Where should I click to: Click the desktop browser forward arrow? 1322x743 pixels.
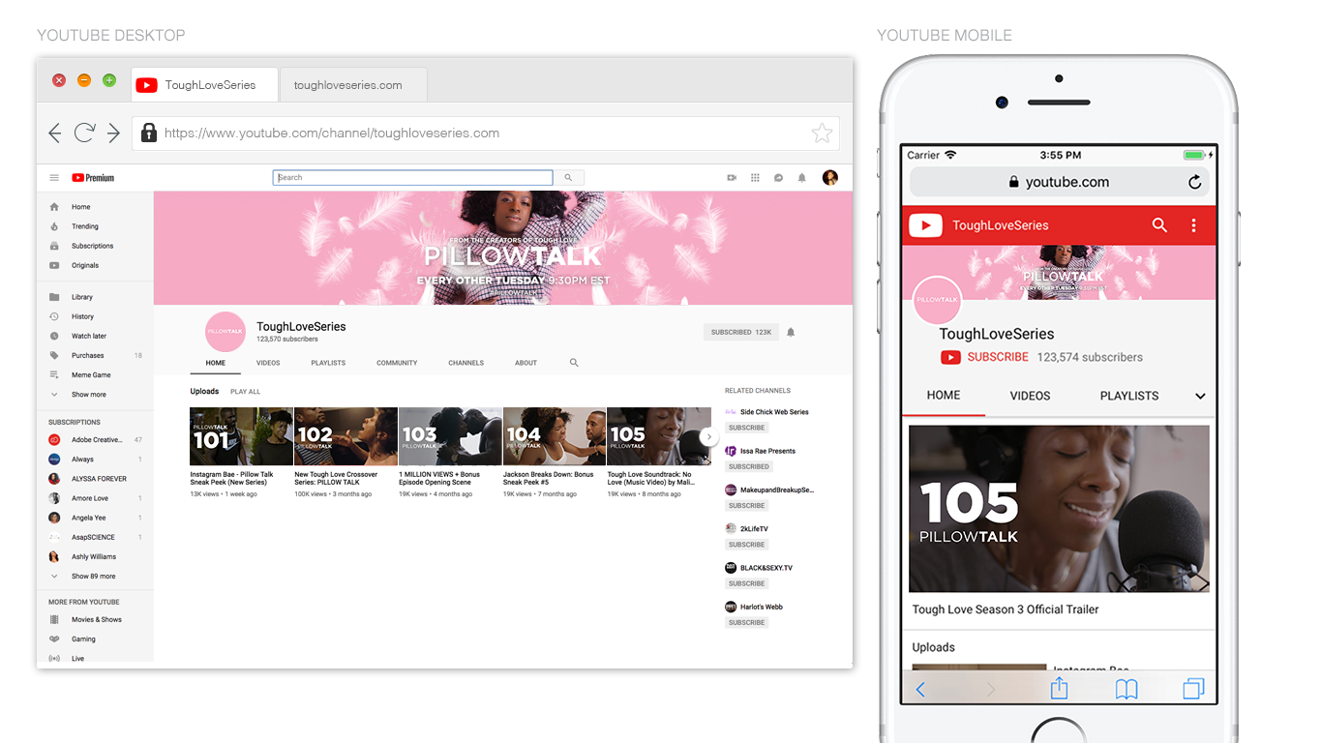113,134
